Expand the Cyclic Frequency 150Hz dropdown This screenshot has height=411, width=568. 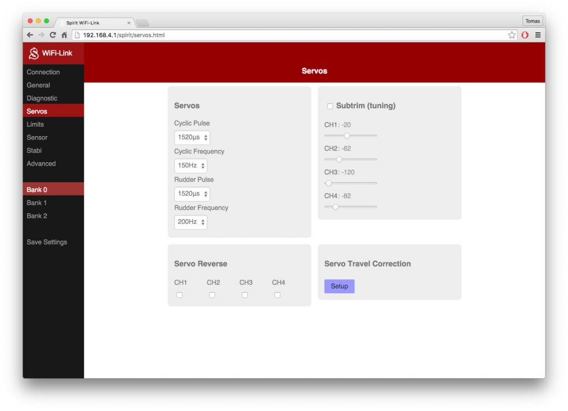[x=190, y=166]
